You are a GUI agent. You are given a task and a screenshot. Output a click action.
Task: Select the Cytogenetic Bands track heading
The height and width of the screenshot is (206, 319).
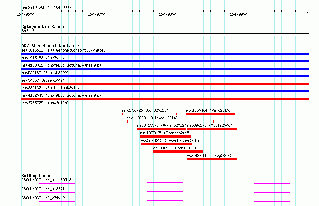[43, 27]
